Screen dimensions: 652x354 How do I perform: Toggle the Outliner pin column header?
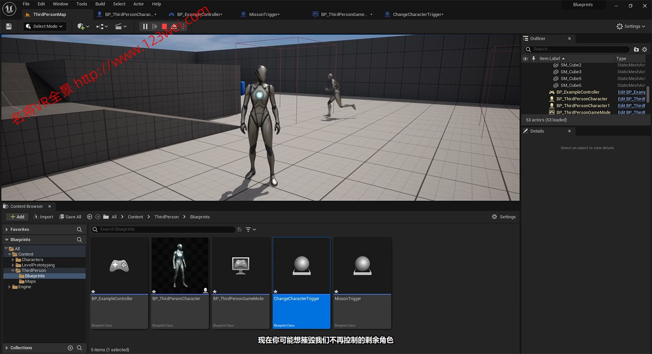pos(534,59)
